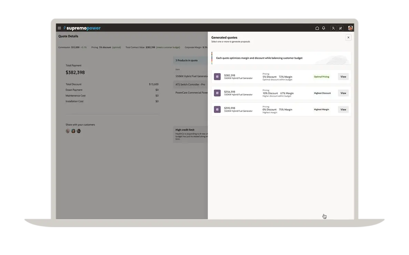Select the purple icon of $395,998 quote
This screenshot has height=255, width=409.
pos(217,110)
